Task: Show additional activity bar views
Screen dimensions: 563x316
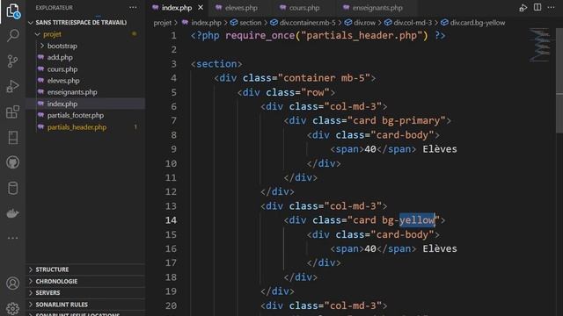Action: [13, 238]
